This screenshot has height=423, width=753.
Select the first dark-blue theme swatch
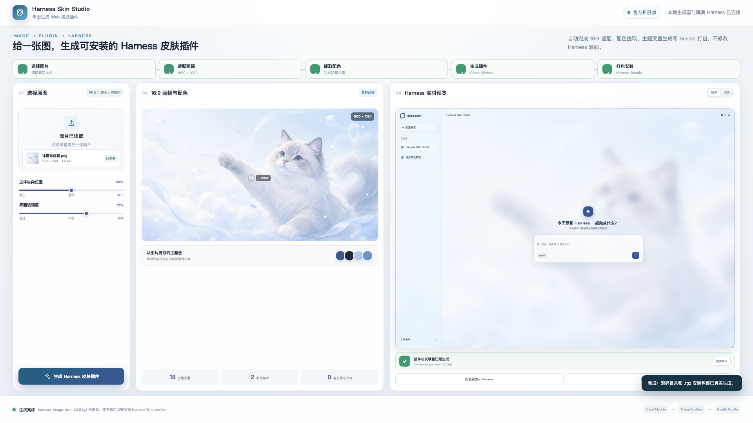coord(340,256)
